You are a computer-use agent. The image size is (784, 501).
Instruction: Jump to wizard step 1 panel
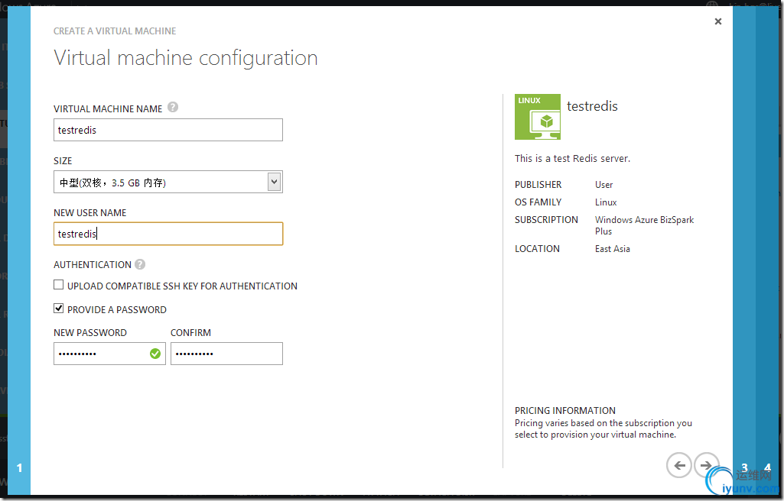point(19,250)
